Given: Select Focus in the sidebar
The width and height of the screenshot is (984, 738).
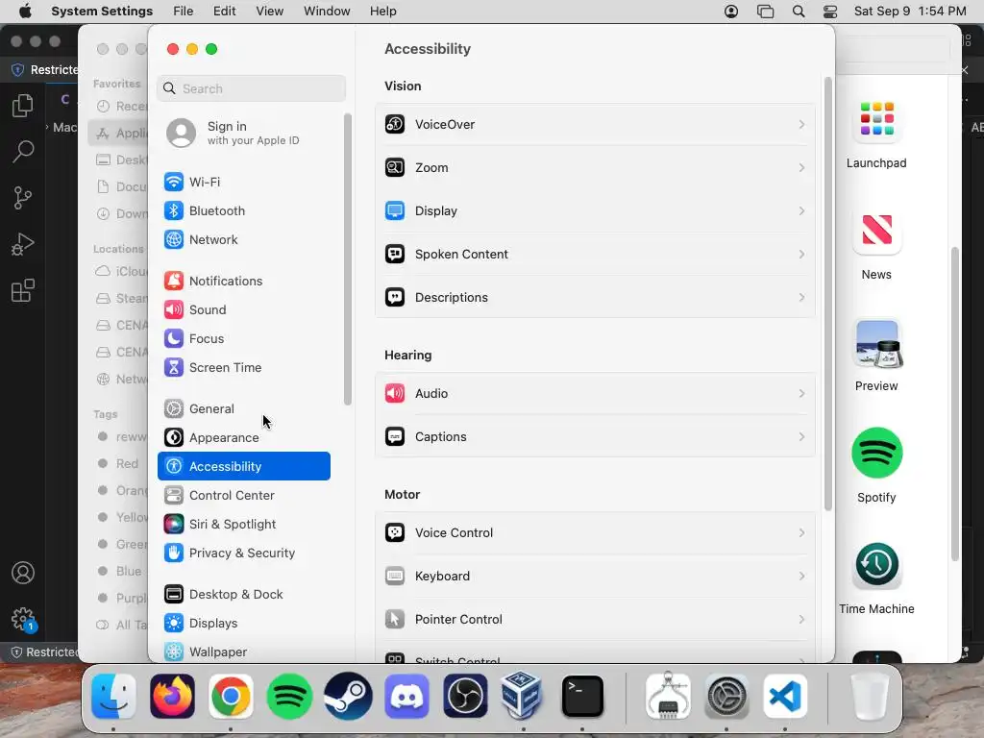Looking at the screenshot, I should (244, 339).
